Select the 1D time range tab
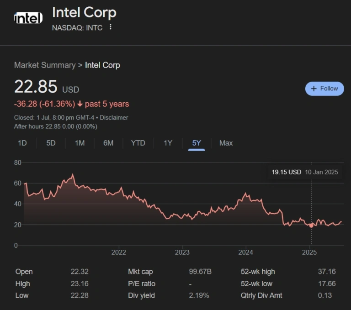 click(x=22, y=143)
